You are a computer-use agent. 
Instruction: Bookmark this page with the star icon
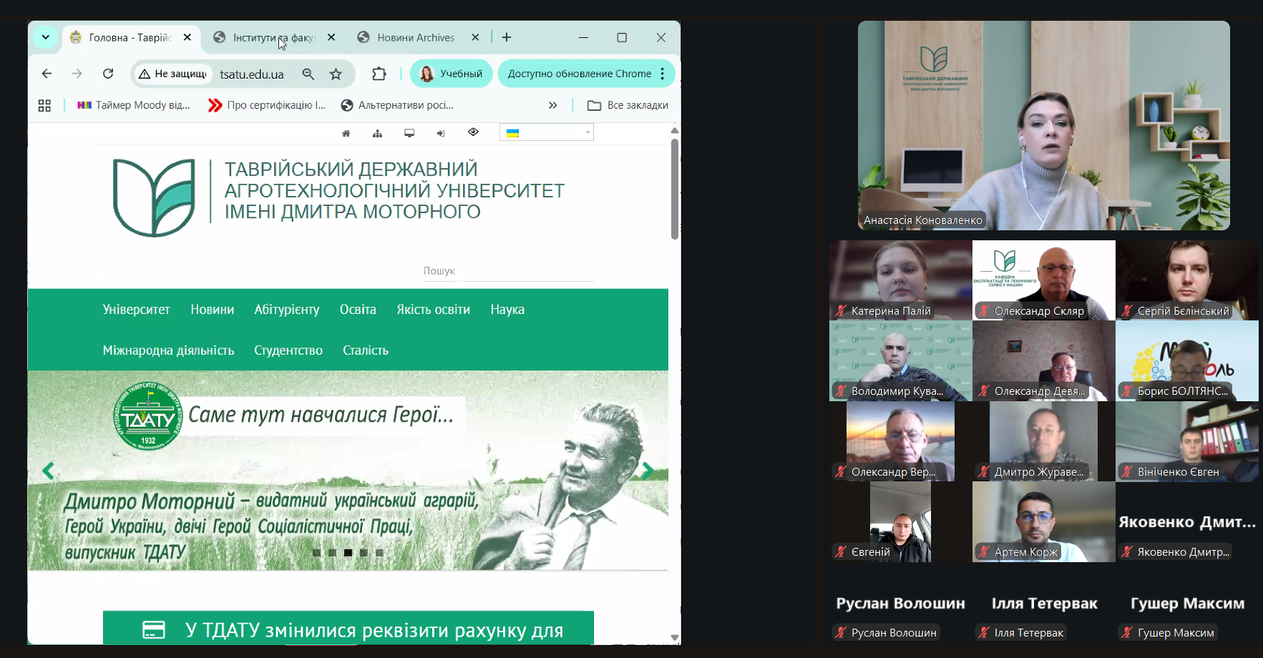click(x=336, y=74)
